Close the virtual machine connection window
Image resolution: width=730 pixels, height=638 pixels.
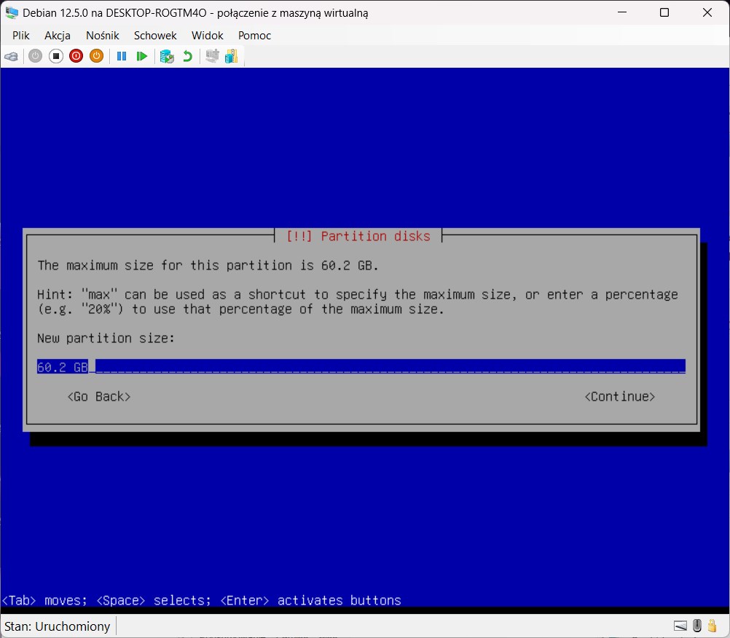(x=707, y=12)
